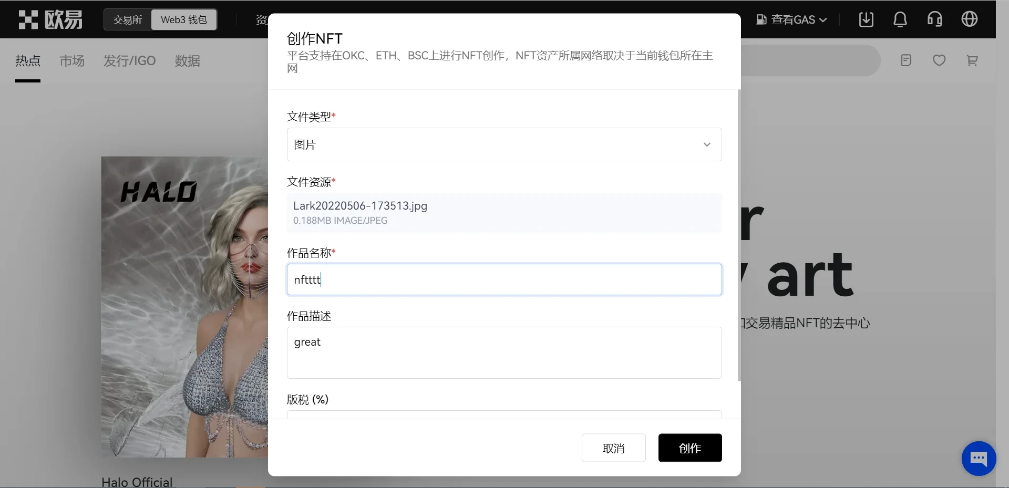Click the black 创作 button
Image resolution: width=1009 pixels, height=488 pixels.
(689, 448)
